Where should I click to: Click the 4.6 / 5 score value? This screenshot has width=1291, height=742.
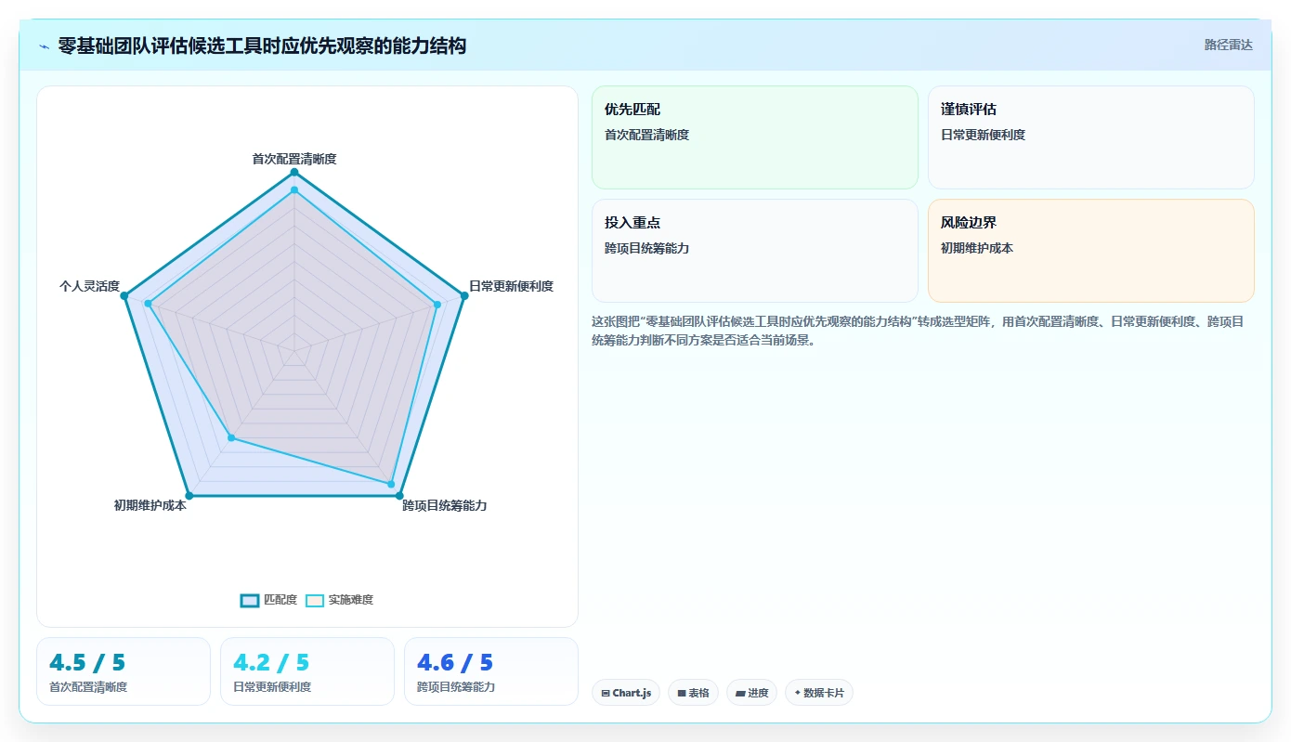(455, 662)
